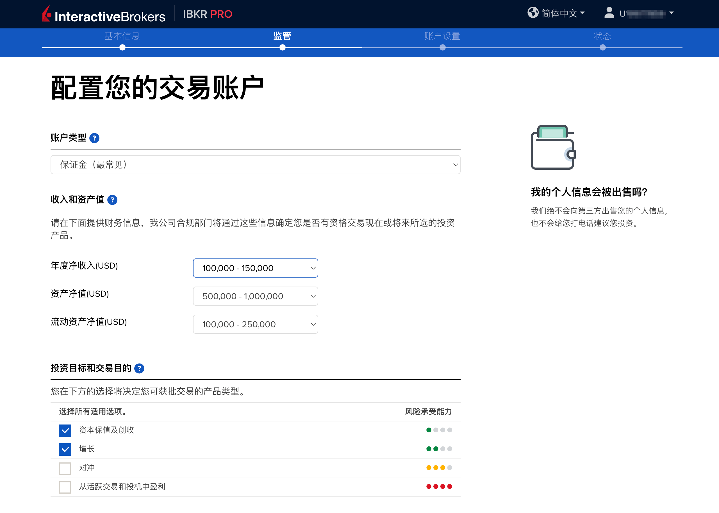Viewport: 719px width, 513px height.
Task: Open the 流动资产净值 dropdown
Action: pyautogui.click(x=256, y=324)
